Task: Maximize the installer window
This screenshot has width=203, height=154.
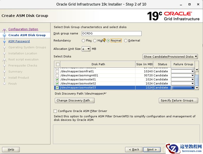Action: [190, 4]
